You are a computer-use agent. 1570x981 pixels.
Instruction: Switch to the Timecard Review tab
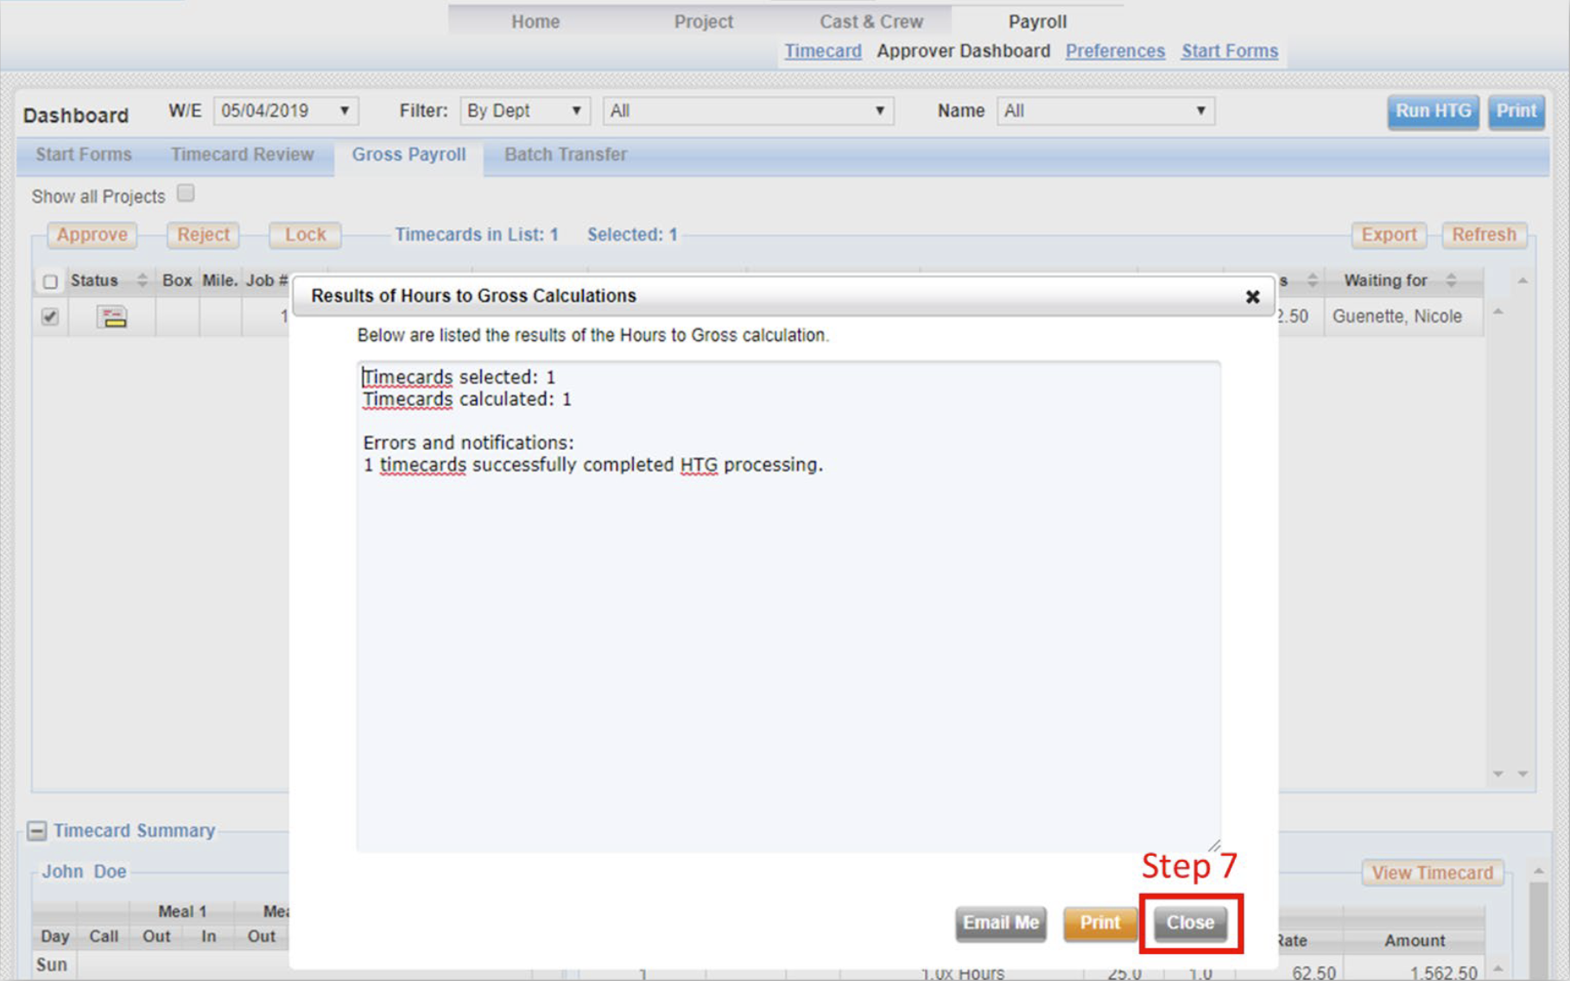[x=242, y=155]
